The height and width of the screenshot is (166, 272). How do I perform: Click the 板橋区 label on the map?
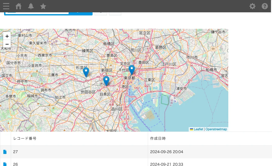tap(109, 44)
